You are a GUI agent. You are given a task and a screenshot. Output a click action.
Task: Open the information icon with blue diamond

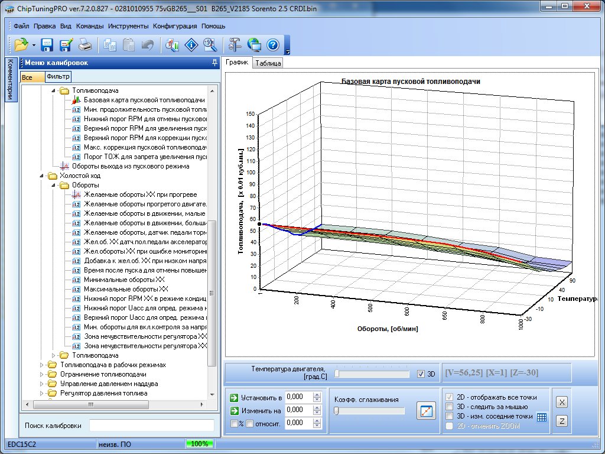[191, 44]
